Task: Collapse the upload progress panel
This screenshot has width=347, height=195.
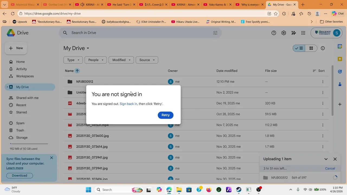Action: point(326,159)
